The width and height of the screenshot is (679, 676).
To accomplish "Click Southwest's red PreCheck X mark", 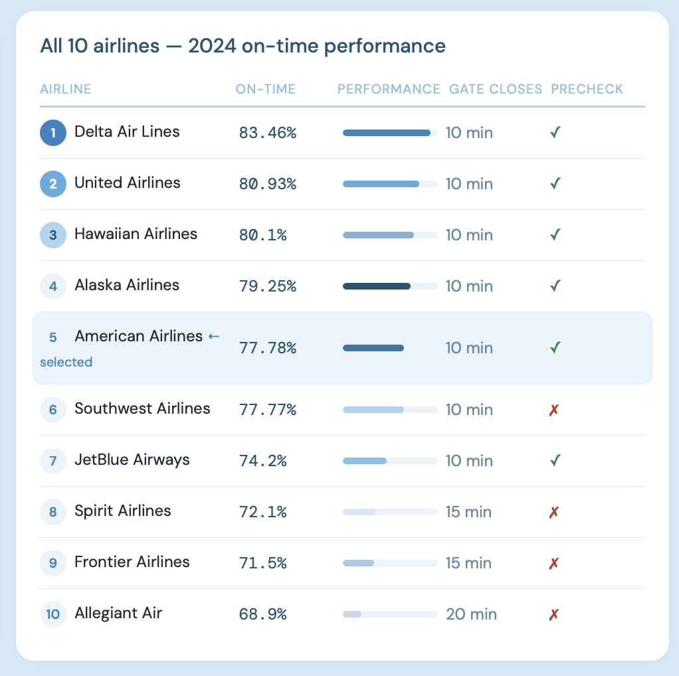I will (x=554, y=410).
